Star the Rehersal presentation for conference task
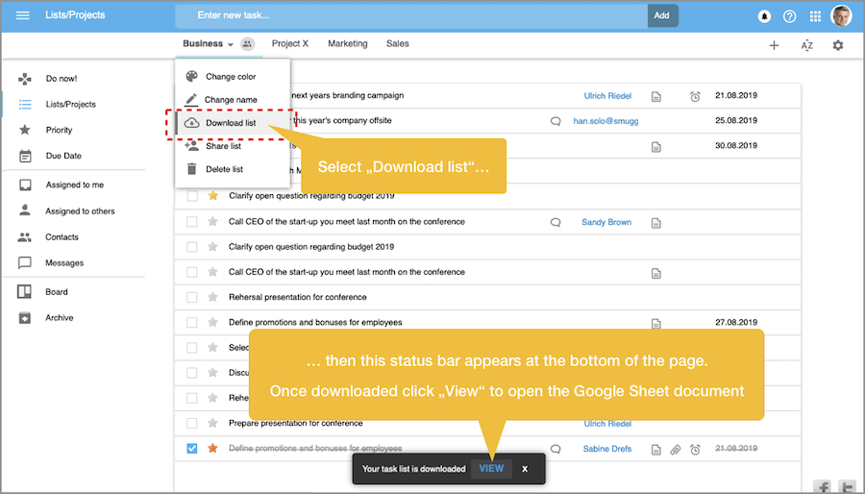Screen dimensions: 865x494 pyautogui.click(x=213, y=297)
